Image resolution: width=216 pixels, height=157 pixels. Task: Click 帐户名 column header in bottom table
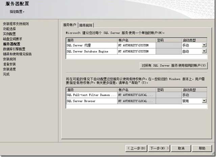[x=137, y=90]
